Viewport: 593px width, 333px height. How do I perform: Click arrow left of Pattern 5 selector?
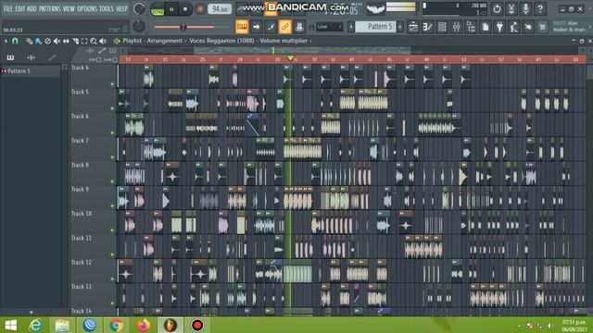[x=351, y=27]
